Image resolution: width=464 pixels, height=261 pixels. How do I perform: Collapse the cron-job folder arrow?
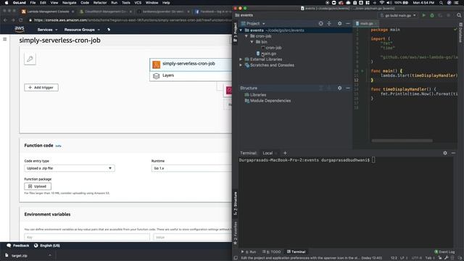click(246, 36)
